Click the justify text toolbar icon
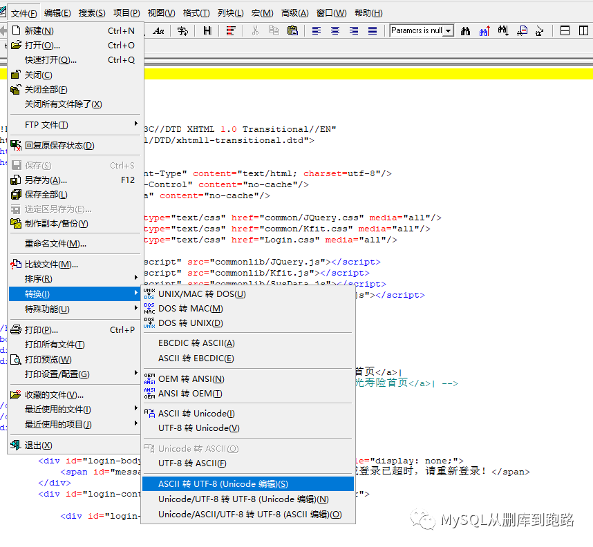Viewport: 593px width, 547px height. 373,30
